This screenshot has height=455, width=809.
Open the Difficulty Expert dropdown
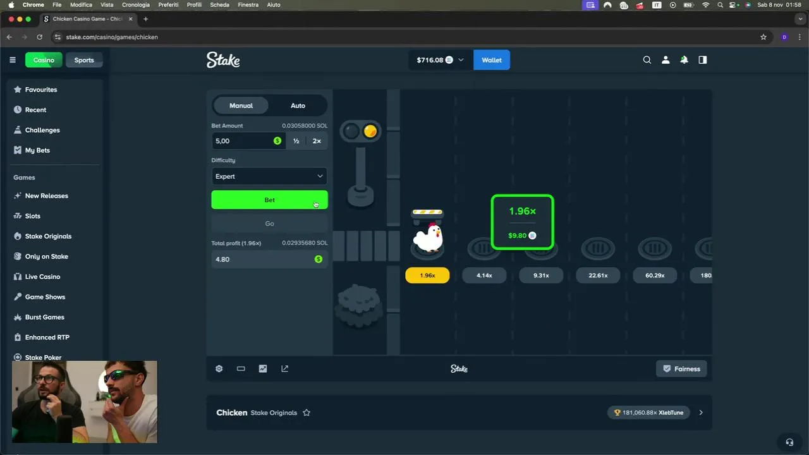269,176
